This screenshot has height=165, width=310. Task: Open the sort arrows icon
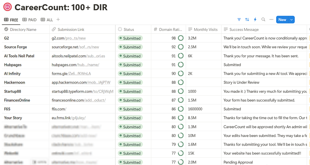pyautogui.click(x=247, y=19)
